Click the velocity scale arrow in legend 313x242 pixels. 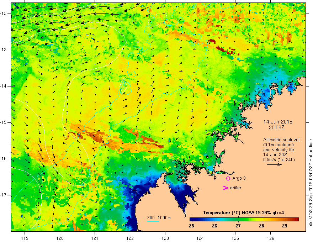[274, 164]
